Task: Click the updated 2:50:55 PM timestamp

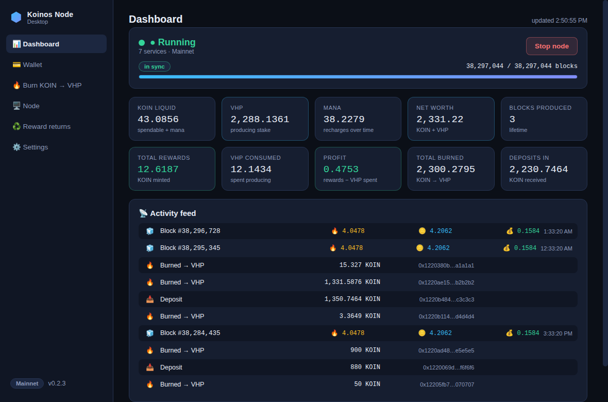Action: pos(559,21)
